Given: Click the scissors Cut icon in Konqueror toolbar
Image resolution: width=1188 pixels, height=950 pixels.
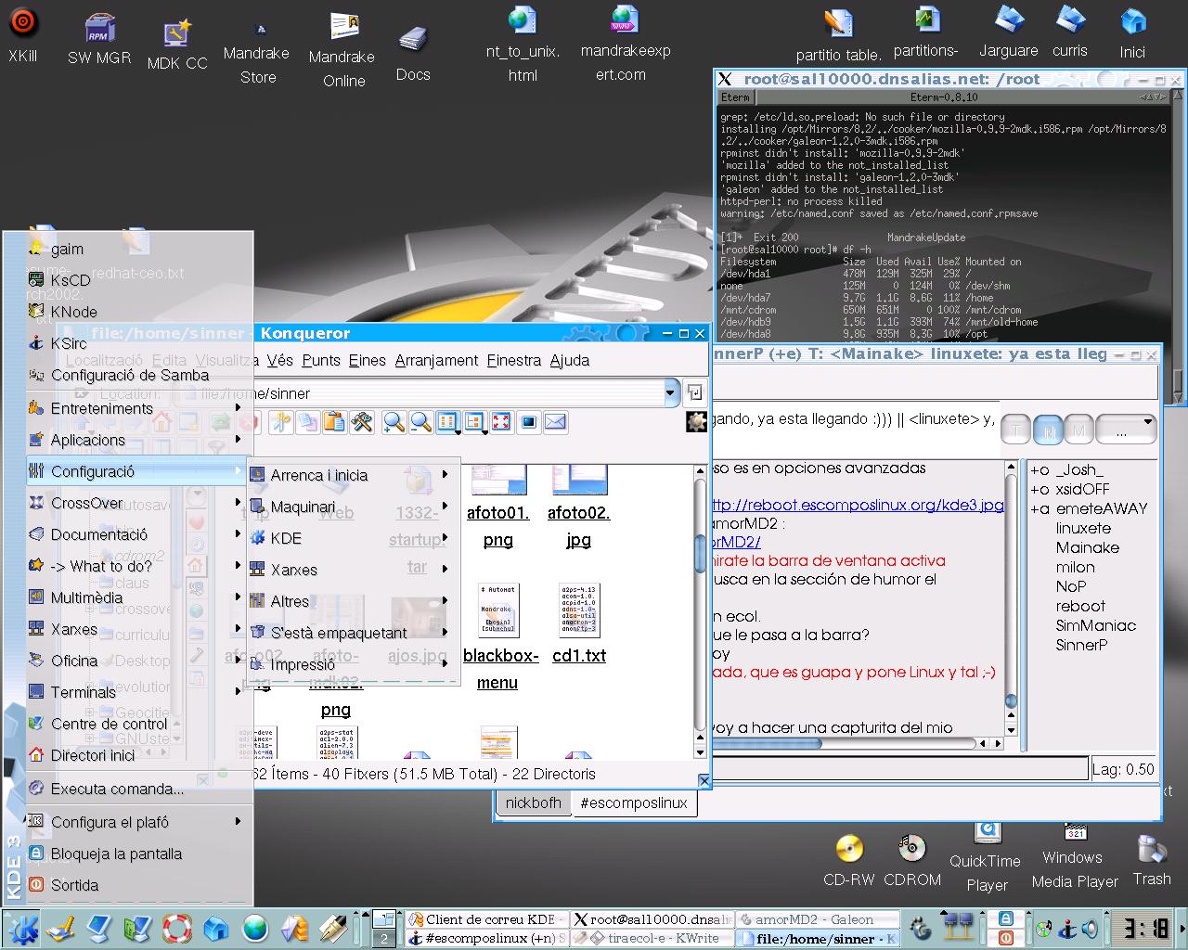Looking at the screenshot, I should [x=281, y=423].
